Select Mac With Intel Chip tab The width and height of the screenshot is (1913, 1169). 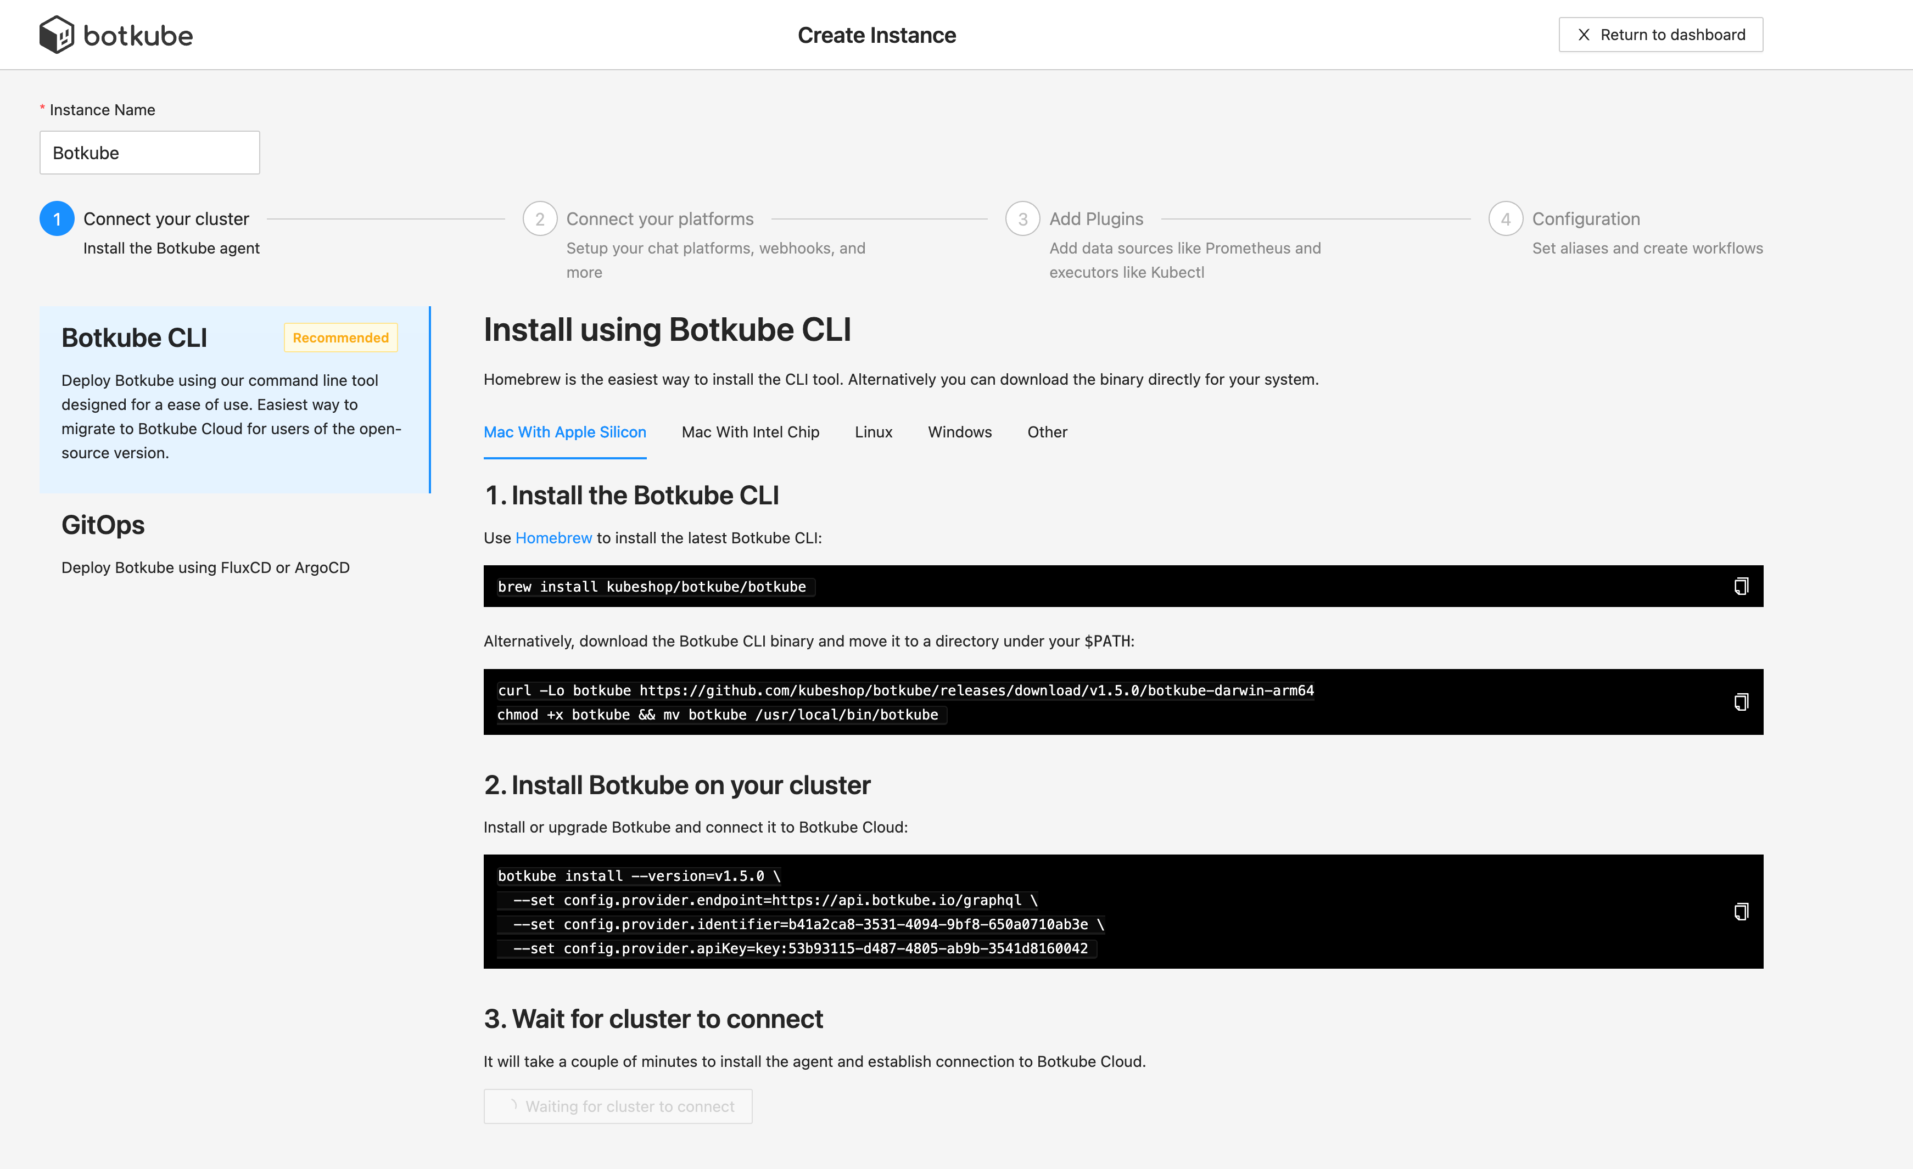[x=750, y=431]
